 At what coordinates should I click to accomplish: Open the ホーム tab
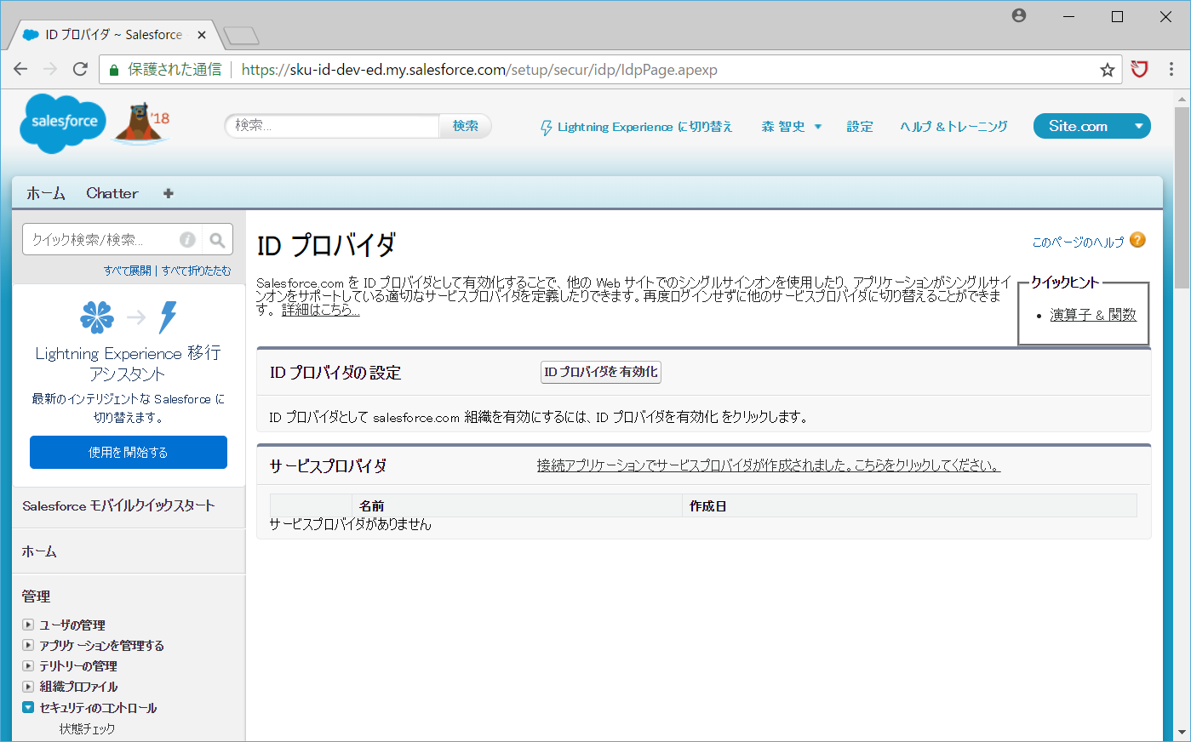coord(46,193)
